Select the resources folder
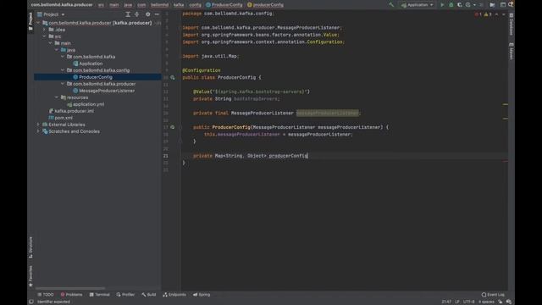 click(x=77, y=97)
